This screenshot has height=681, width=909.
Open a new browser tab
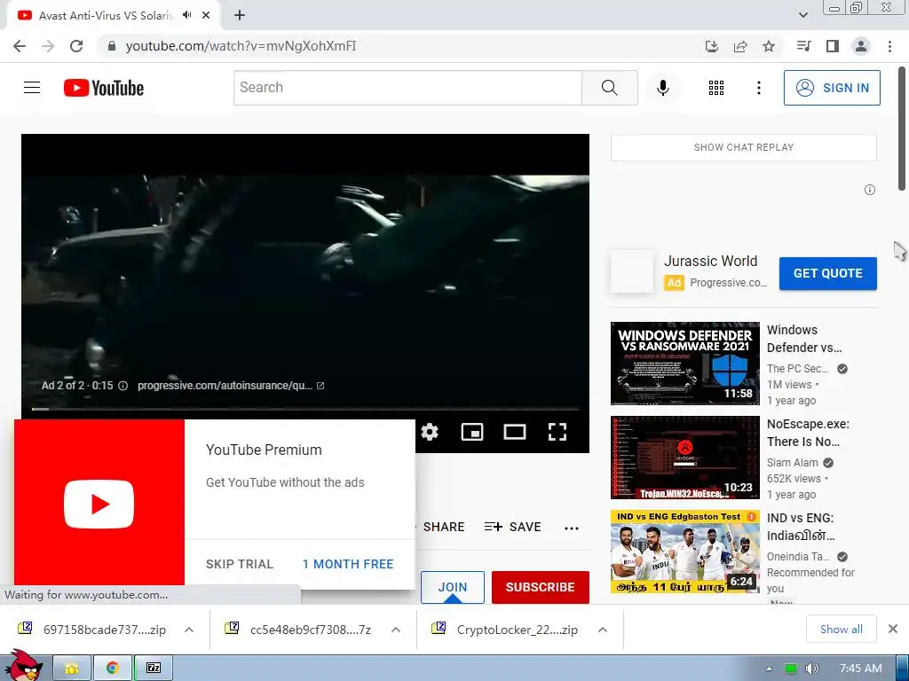(x=240, y=15)
